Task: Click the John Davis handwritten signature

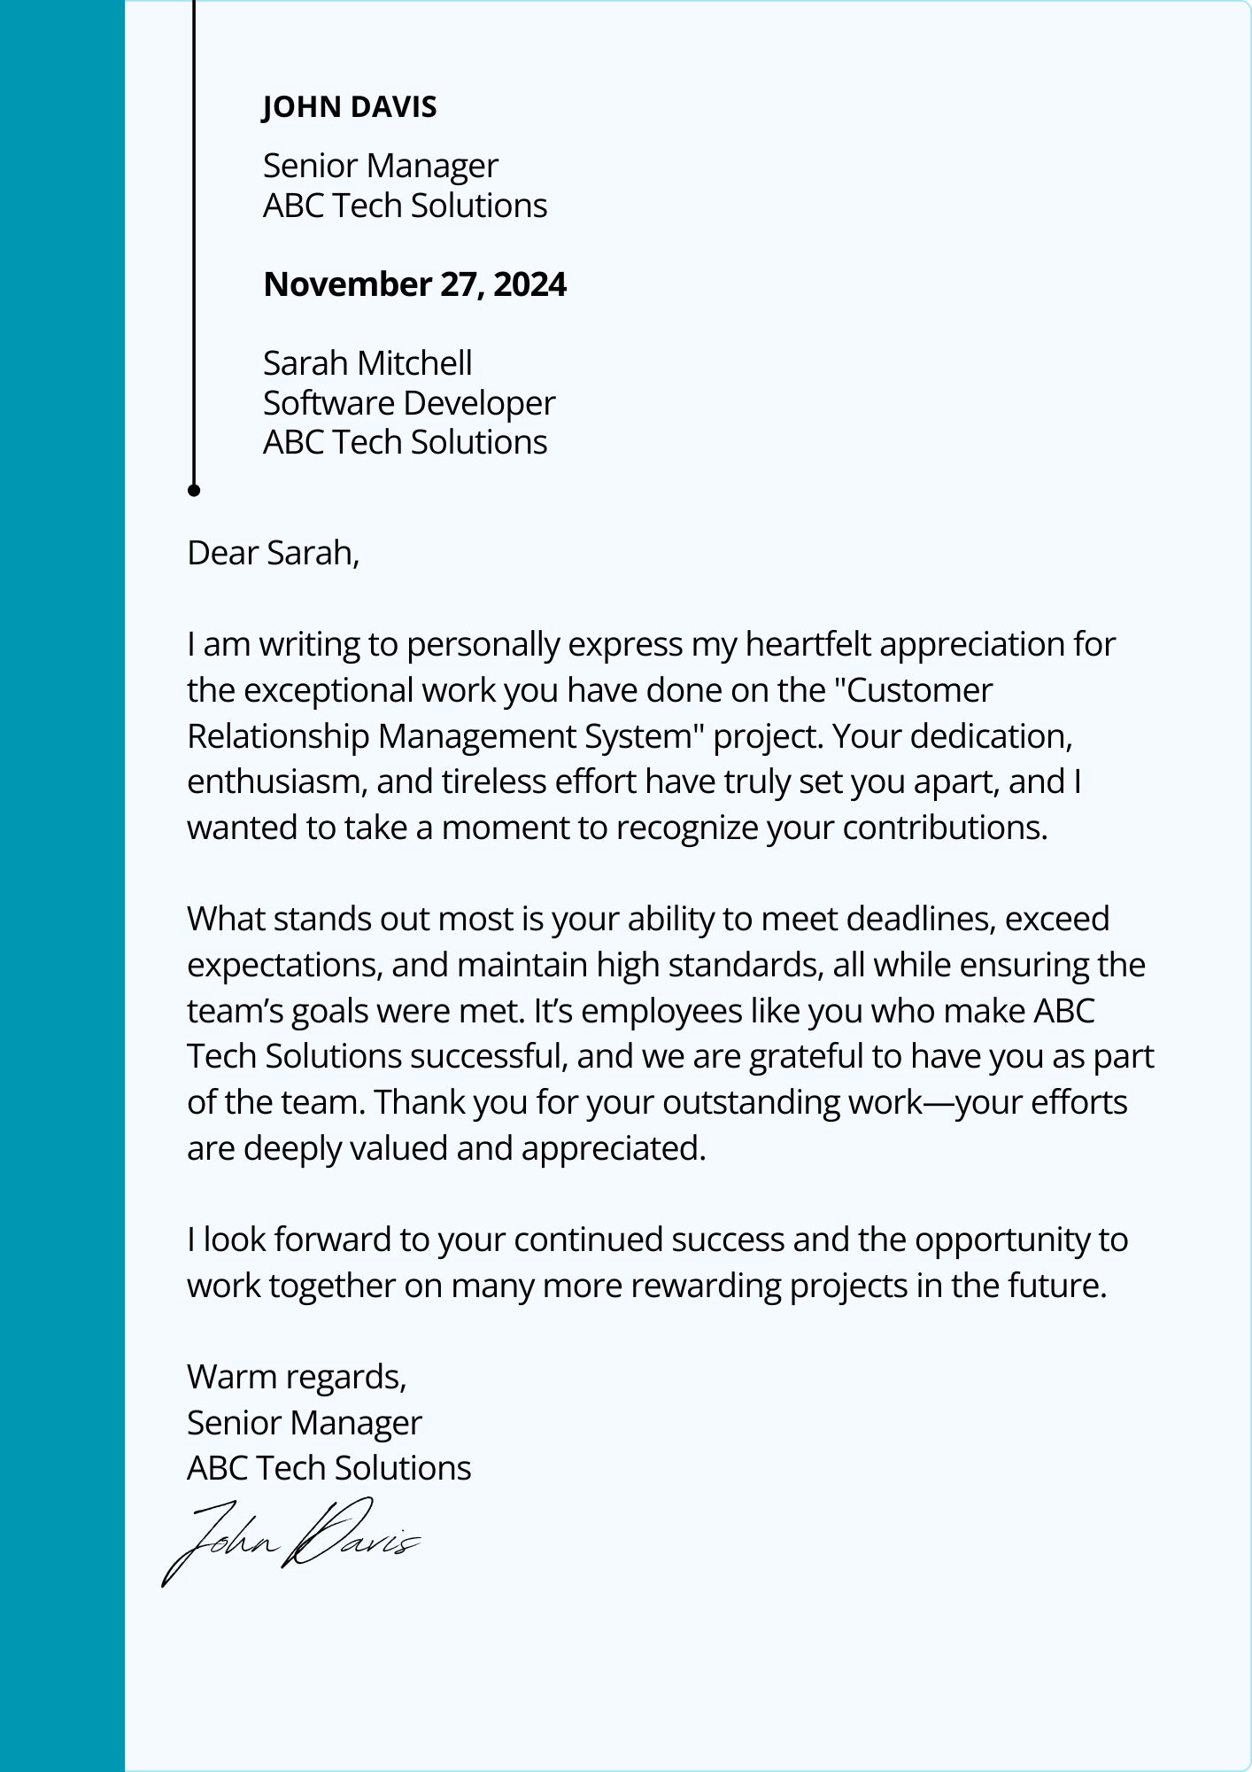Action: click(290, 1541)
